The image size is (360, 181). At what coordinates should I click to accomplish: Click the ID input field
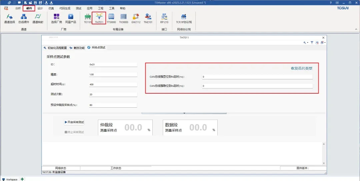pos(113,65)
